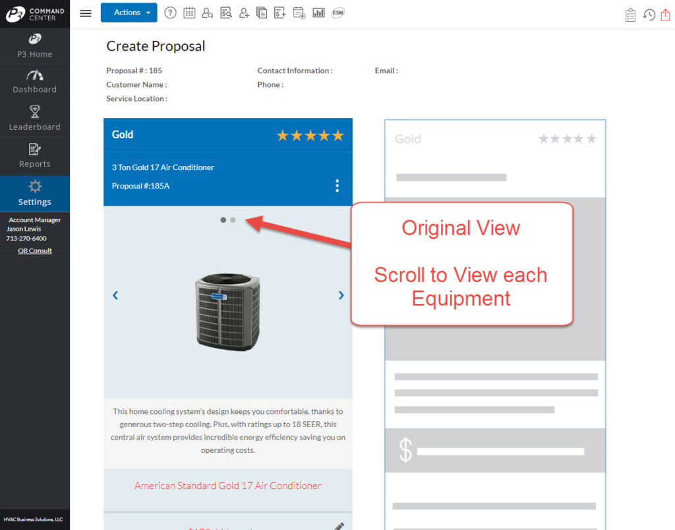Click the bar chart reports icon
The image size is (675, 530).
point(318,13)
